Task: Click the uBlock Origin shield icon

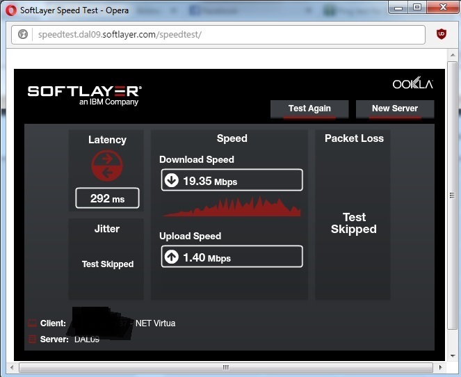Action: pyautogui.click(x=441, y=34)
